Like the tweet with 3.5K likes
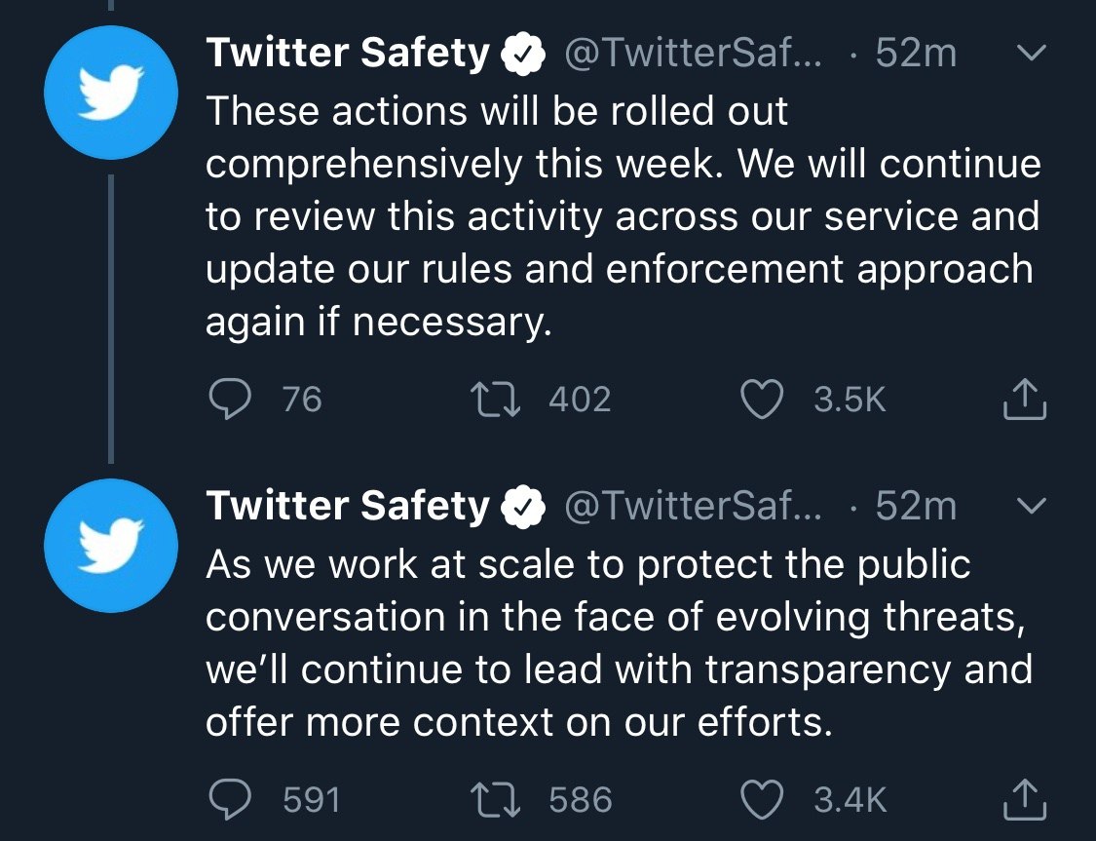 (x=761, y=400)
